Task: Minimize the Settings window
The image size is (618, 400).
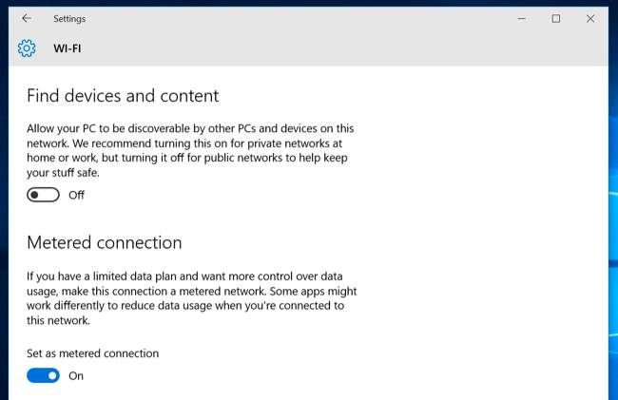Action: tap(522, 18)
